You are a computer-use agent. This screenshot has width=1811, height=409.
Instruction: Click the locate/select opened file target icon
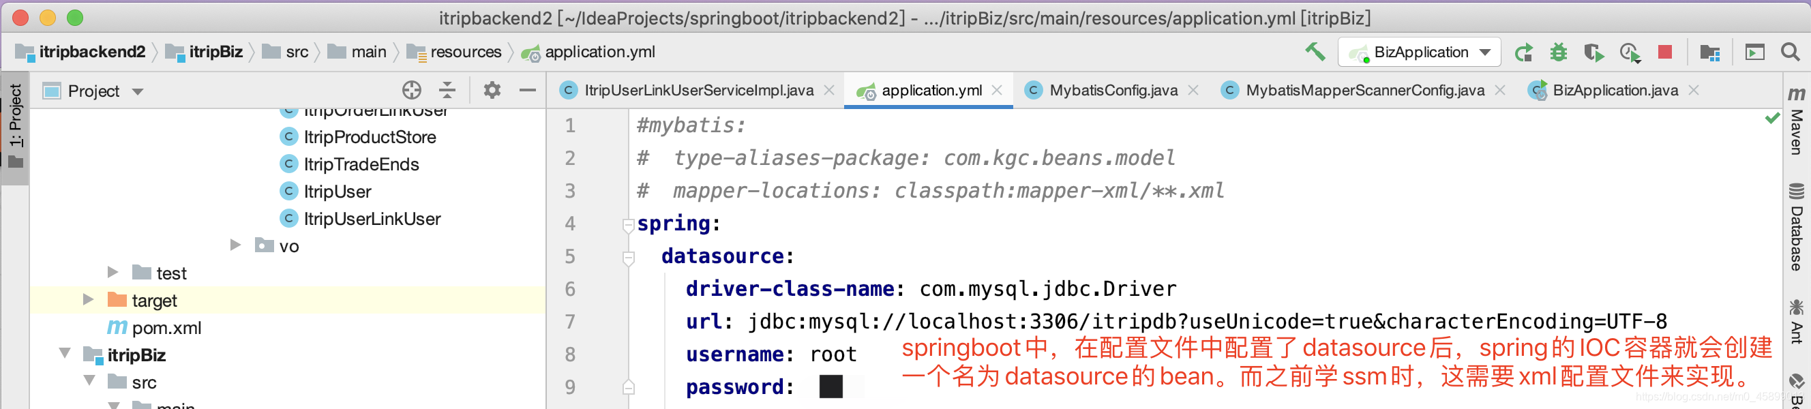click(x=412, y=90)
